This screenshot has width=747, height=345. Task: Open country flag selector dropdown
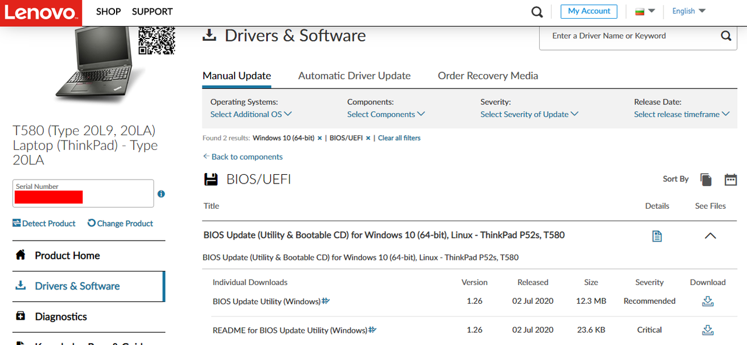[645, 11]
